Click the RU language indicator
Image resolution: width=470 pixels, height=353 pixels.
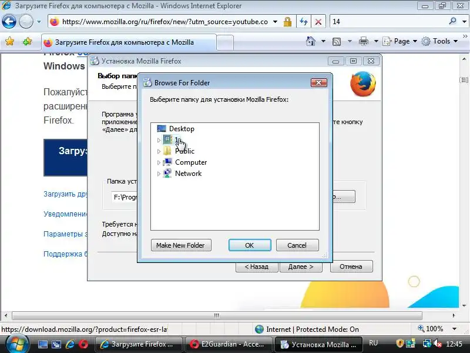click(x=373, y=343)
